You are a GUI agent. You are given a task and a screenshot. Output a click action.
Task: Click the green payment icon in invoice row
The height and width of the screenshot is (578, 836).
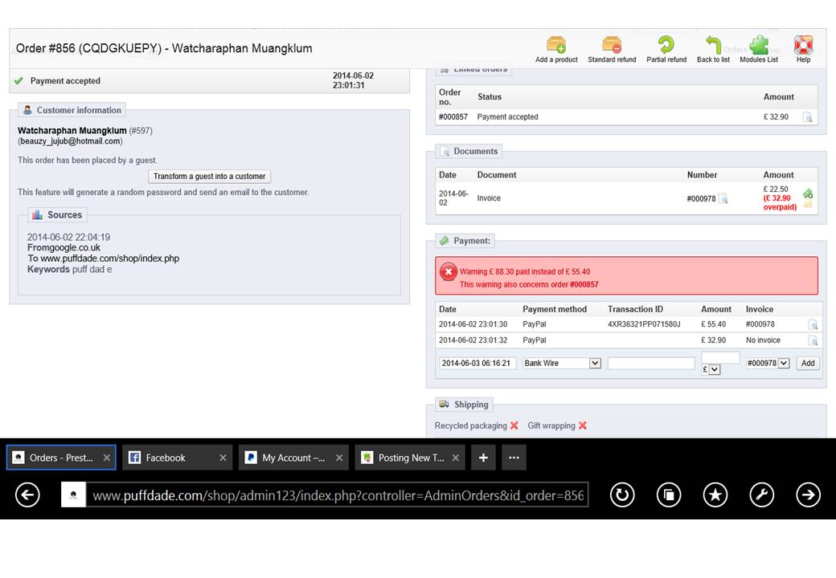[x=808, y=193]
